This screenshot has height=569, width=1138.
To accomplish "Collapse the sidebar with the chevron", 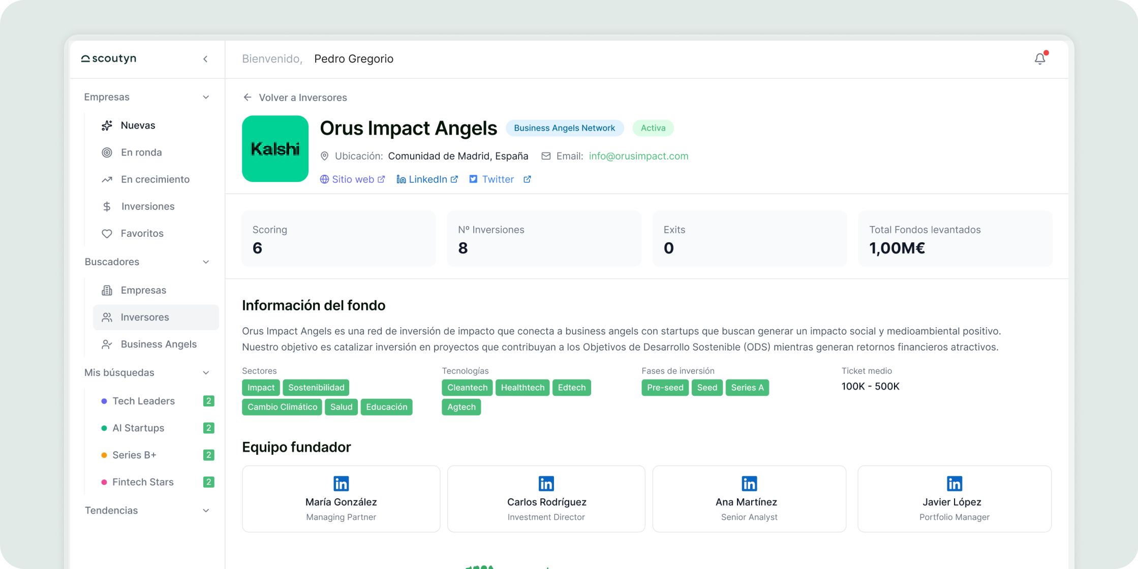I will (x=205, y=59).
